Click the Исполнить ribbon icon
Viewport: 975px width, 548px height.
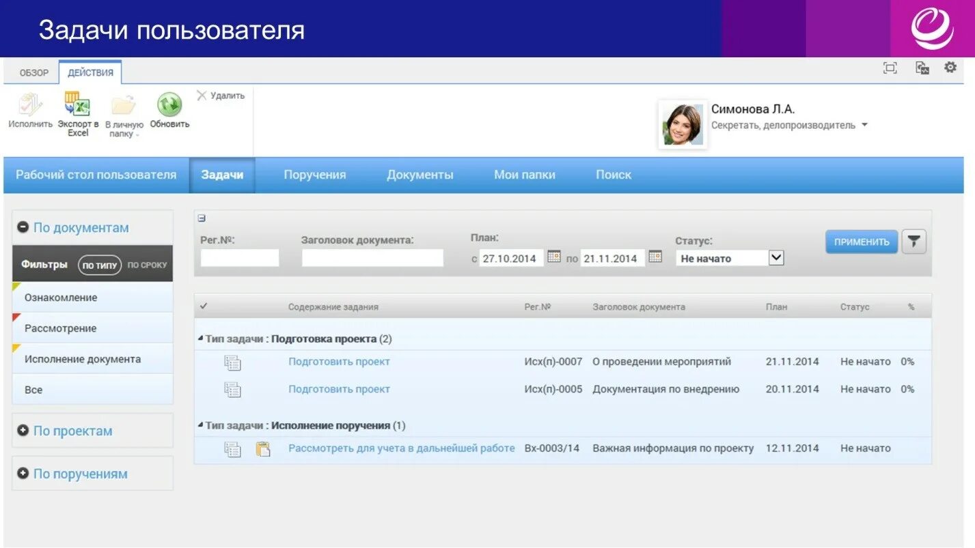[x=30, y=105]
